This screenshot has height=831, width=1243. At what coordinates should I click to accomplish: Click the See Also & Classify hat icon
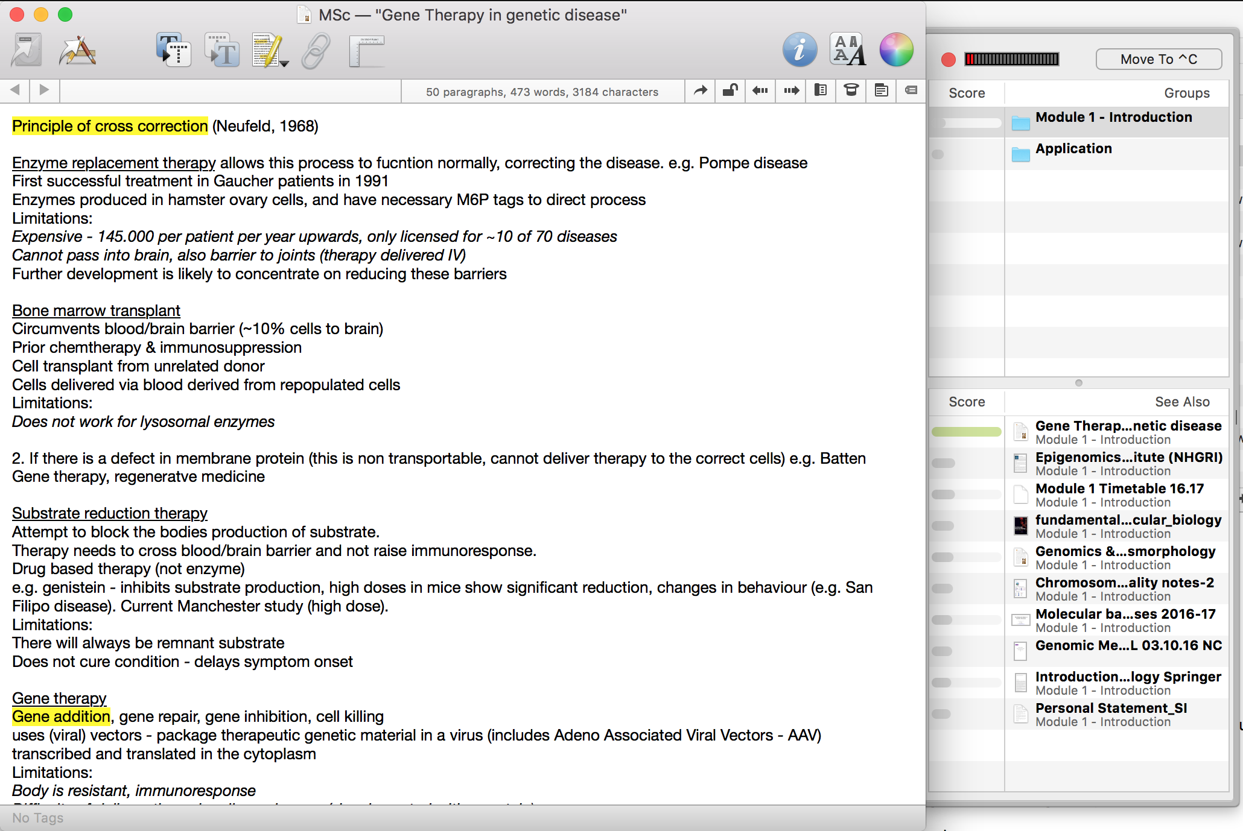pos(851,90)
